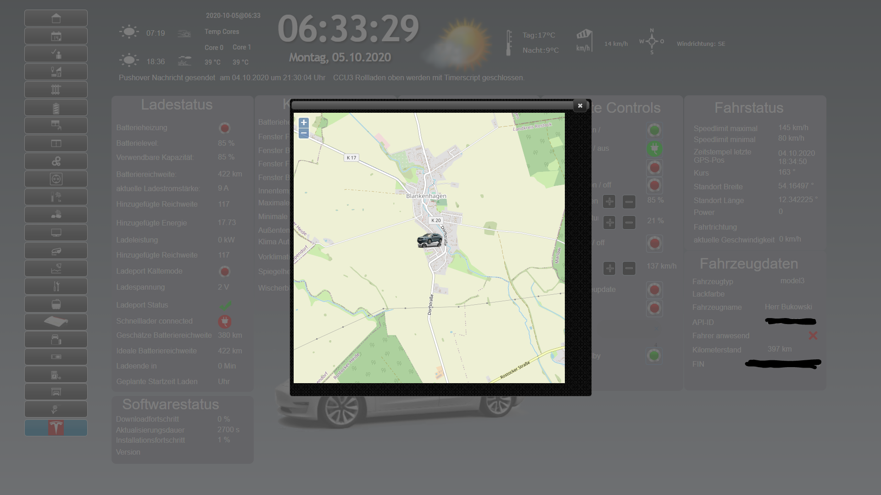Open the server/NAS device page
This screenshot has width=881, height=495.
[56, 357]
